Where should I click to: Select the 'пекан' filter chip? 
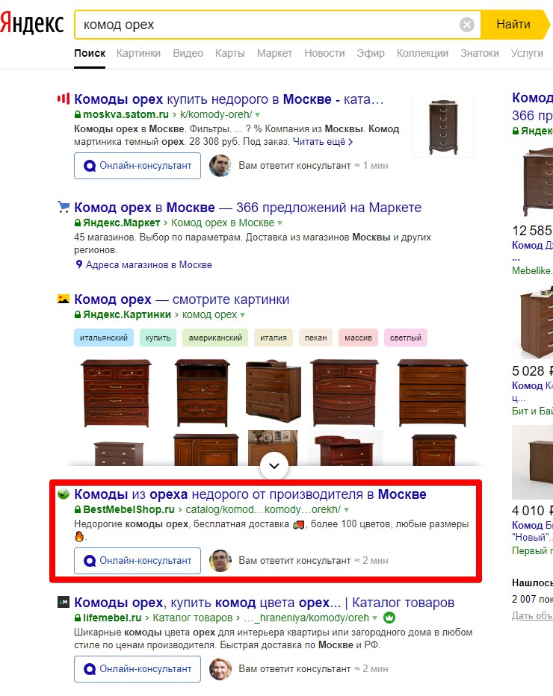click(x=316, y=338)
